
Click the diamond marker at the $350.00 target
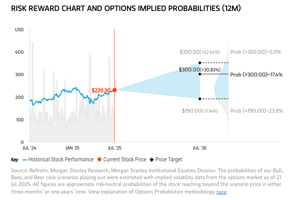coord(200,63)
